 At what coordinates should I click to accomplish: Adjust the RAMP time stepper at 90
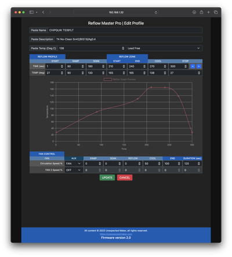click(x=82, y=66)
